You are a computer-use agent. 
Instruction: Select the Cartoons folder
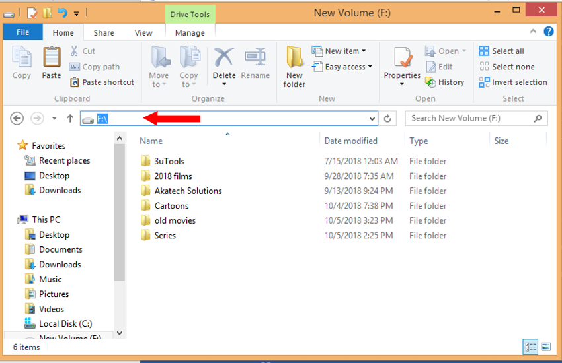[165, 206]
